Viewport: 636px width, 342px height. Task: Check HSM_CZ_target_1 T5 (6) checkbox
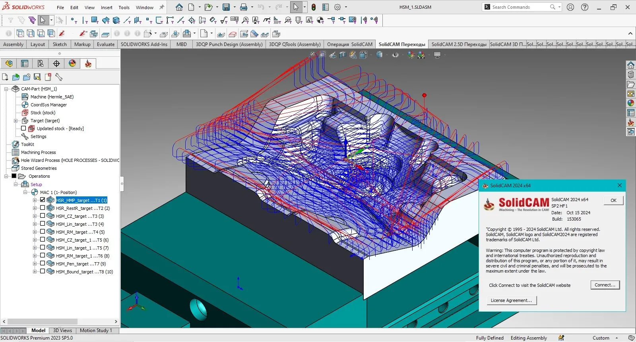pyautogui.click(x=43, y=240)
